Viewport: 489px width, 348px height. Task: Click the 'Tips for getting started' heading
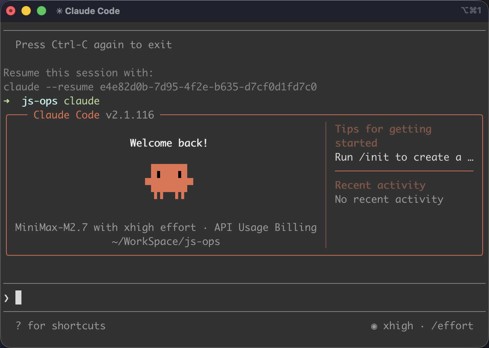(x=383, y=136)
